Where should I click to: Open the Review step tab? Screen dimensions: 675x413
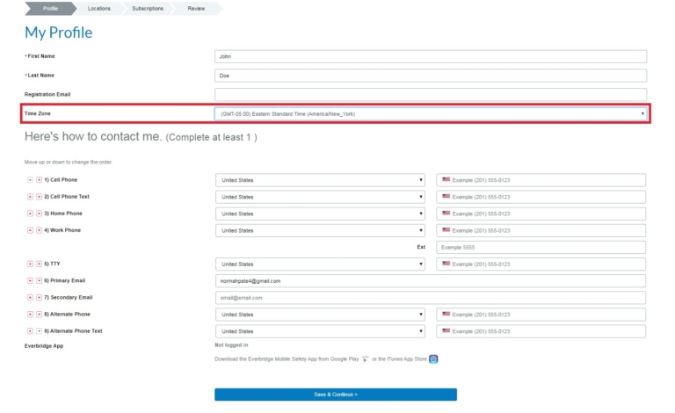click(196, 8)
